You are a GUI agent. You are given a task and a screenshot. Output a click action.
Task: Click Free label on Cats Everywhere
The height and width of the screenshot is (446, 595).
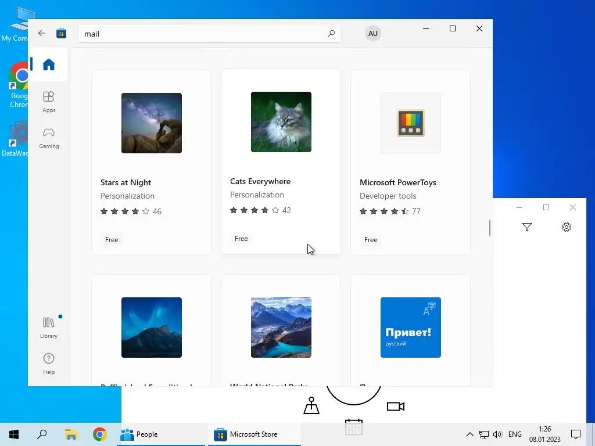(241, 239)
